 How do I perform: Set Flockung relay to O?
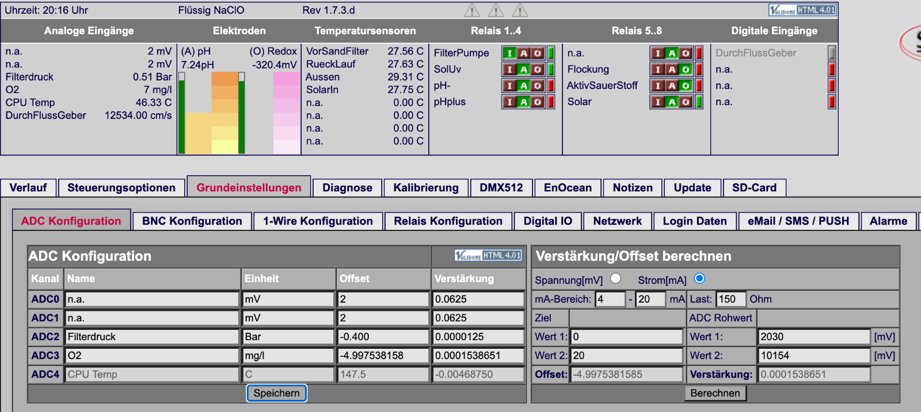click(x=686, y=70)
